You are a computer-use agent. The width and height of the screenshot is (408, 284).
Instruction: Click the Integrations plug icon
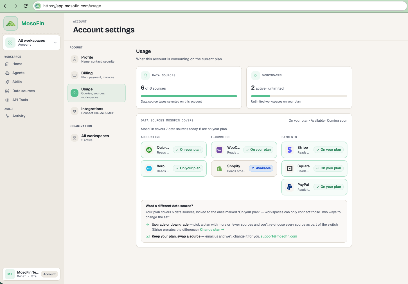click(x=75, y=111)
